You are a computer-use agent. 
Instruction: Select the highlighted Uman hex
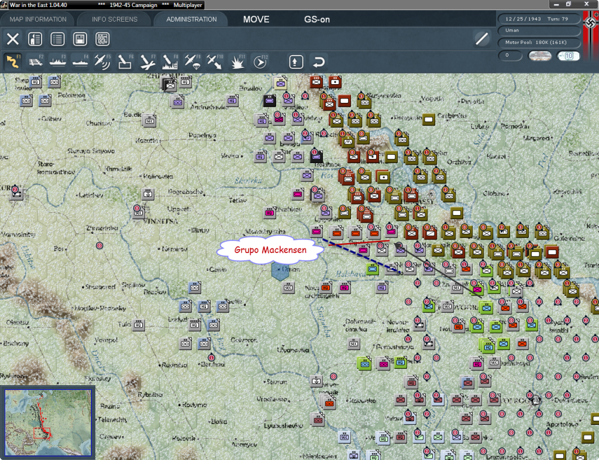tap(281, 269)
